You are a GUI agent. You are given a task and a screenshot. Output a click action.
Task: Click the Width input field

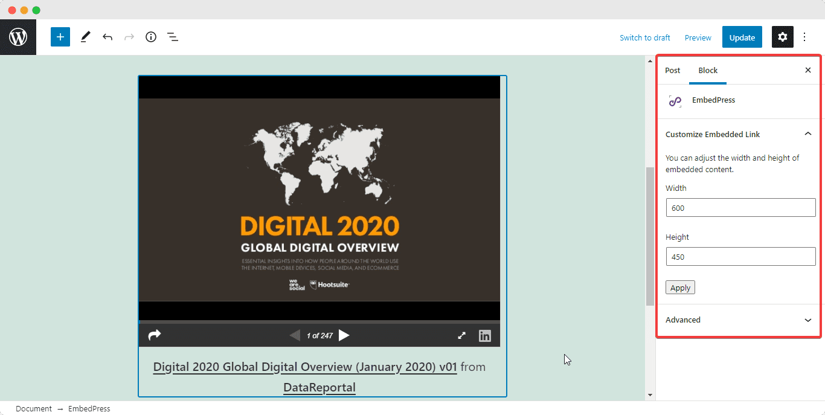(740, 208)
